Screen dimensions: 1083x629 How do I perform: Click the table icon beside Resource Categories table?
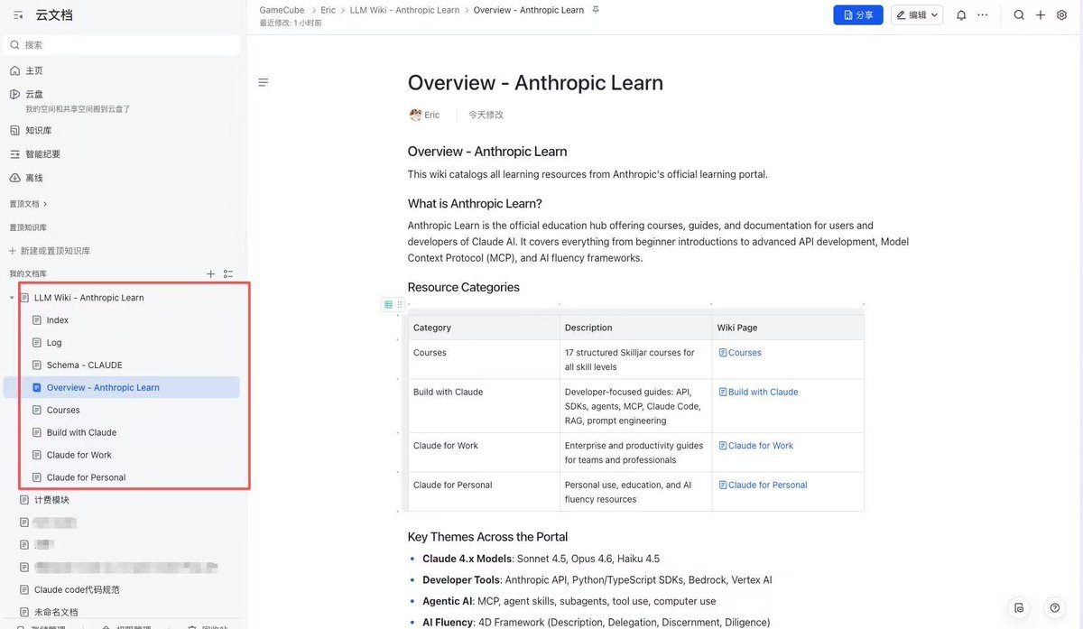[388, 305]
